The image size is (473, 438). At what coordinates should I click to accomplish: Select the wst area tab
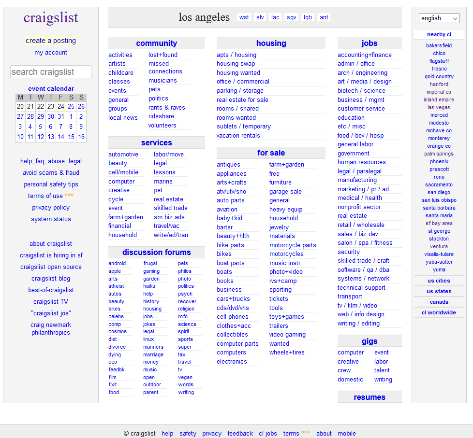(x=244, y=17)
